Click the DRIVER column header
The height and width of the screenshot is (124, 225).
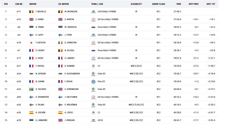33,4
